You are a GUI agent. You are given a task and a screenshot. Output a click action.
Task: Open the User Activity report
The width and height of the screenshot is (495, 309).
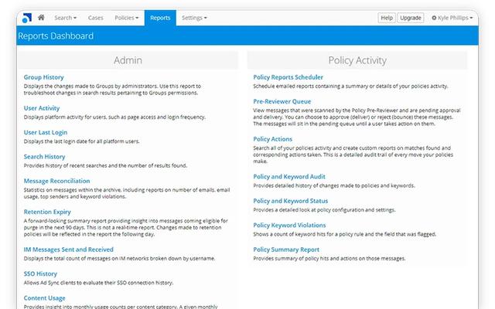click(x=42, y=109)
